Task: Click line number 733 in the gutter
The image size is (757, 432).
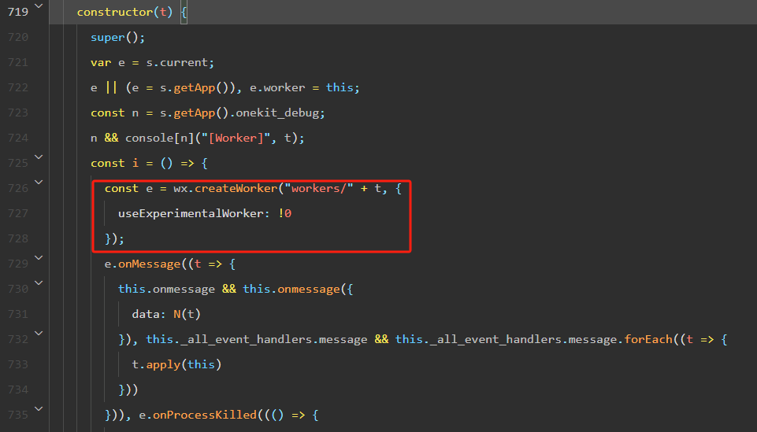Action: [x=18, y=364]
